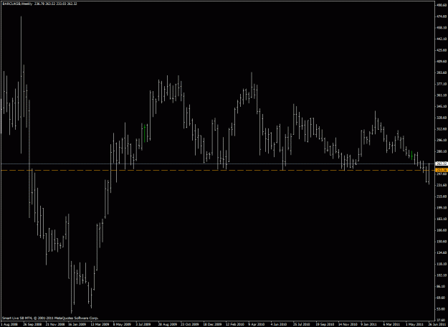Click the 19 Sep 2010 date label
Screen dimensions: 448x327
[x=325, y=325]
